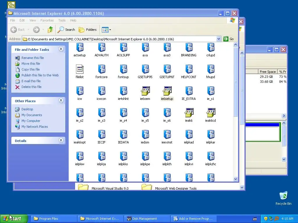Click the Up folder toolbar icon
This screenshot has width=298, height=223.
pos(50,30)
